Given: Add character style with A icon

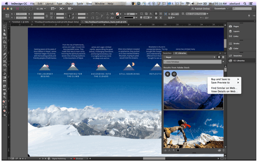Looking at the screenshot, I should (169, 150).
